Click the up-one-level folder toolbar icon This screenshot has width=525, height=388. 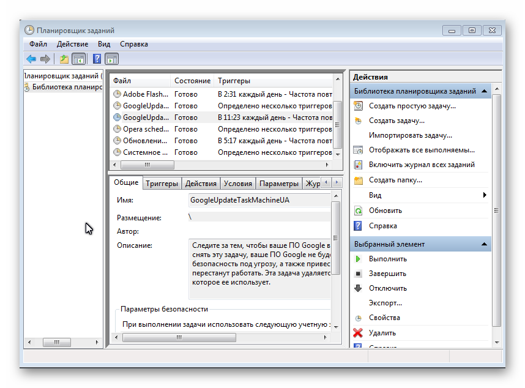pyautogui.click(x=64, y=59)
